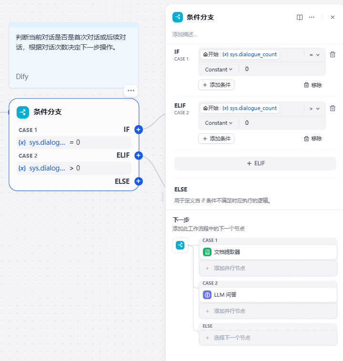Click the plus handle on the ELIF branch
343x361 pixels.
pos(139,155)
